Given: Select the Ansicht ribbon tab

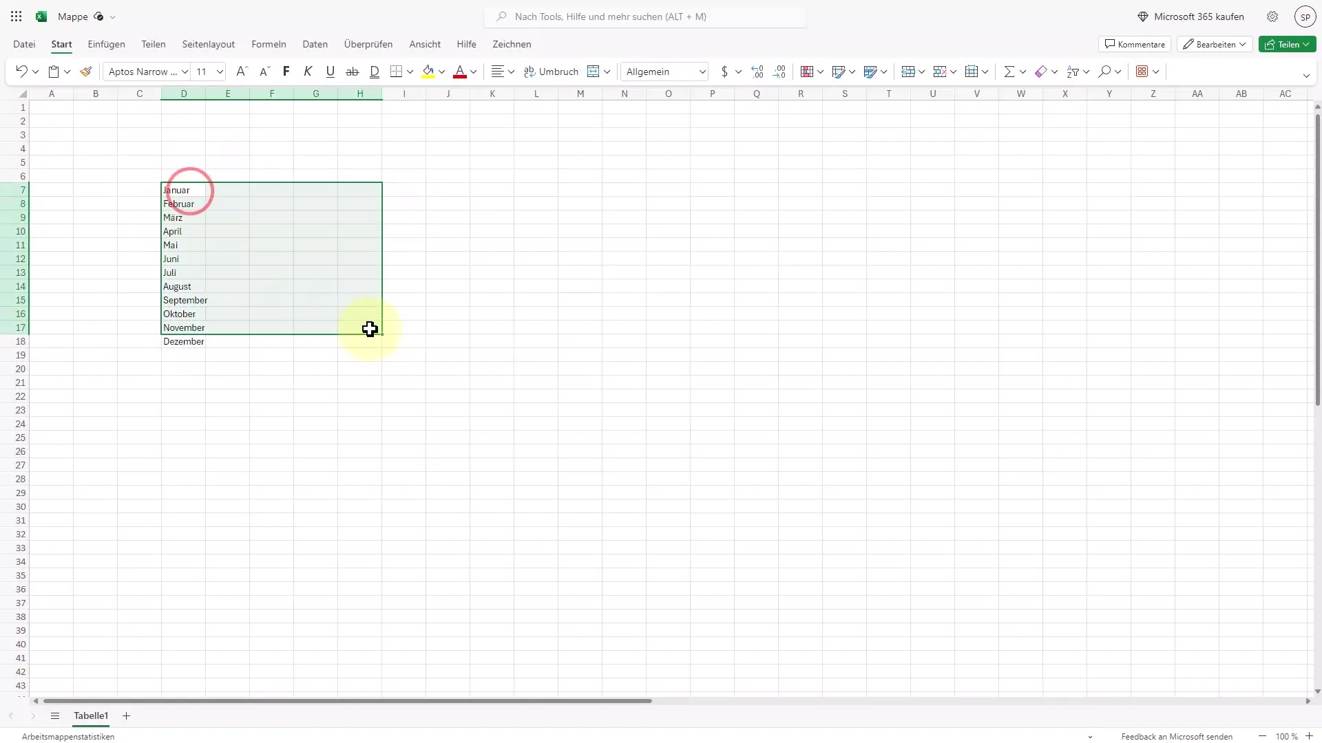Looking at the screenshot, I should [424, 43].
